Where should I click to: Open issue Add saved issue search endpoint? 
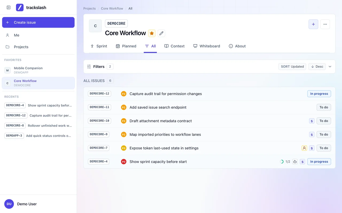pyautogui.click(x=158, y=107)
